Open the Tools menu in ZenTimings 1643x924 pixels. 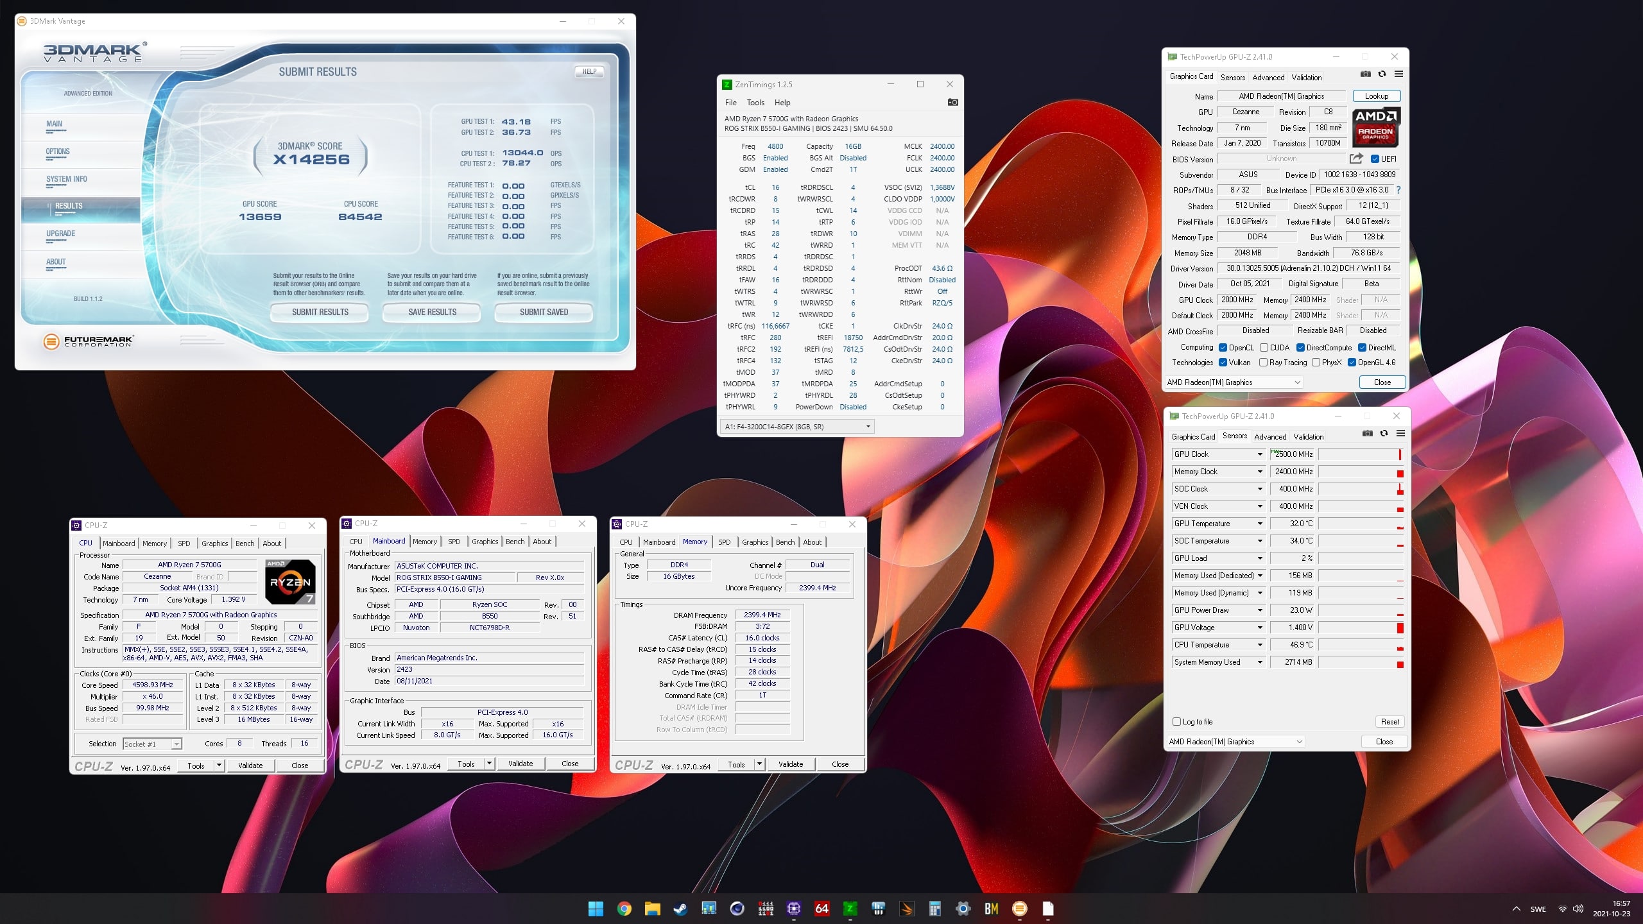755,103
